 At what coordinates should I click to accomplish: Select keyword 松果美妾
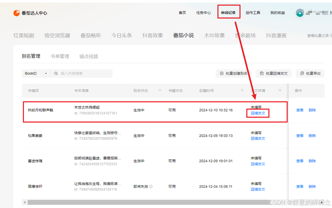click(x=35, y=136)
